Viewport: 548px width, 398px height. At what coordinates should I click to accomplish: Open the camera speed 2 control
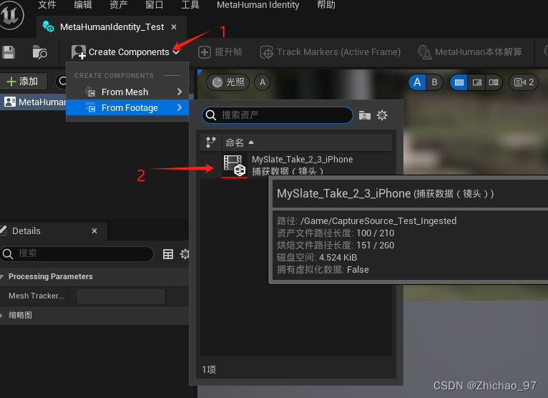coord(524,82)
